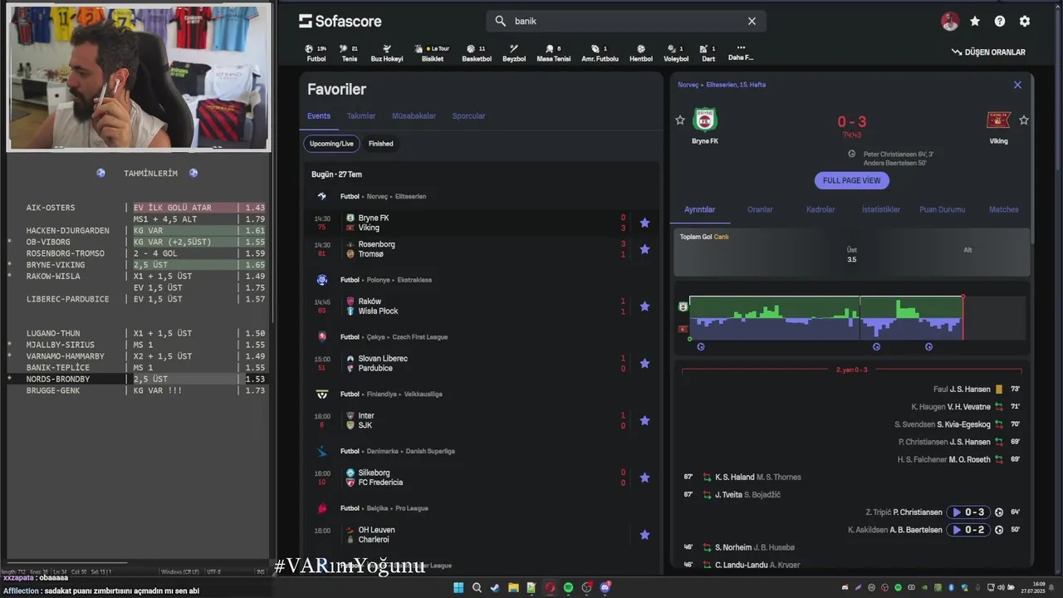
Task: Open Discord from the taskbar
Action: click(x=605, y=587)
